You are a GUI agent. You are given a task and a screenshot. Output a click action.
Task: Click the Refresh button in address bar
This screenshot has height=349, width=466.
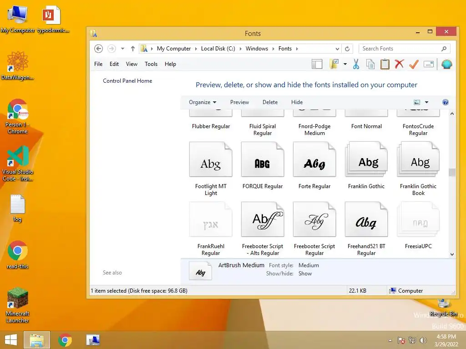(x=347, y=49)
